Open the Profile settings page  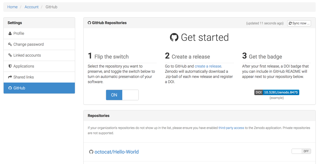point(39,33)
